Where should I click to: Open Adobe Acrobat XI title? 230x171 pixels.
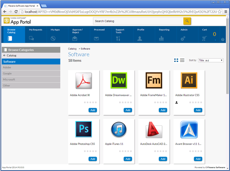(80, 95)
